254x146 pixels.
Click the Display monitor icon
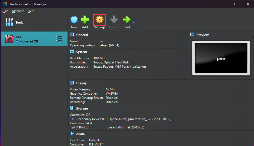pos(72,83)
